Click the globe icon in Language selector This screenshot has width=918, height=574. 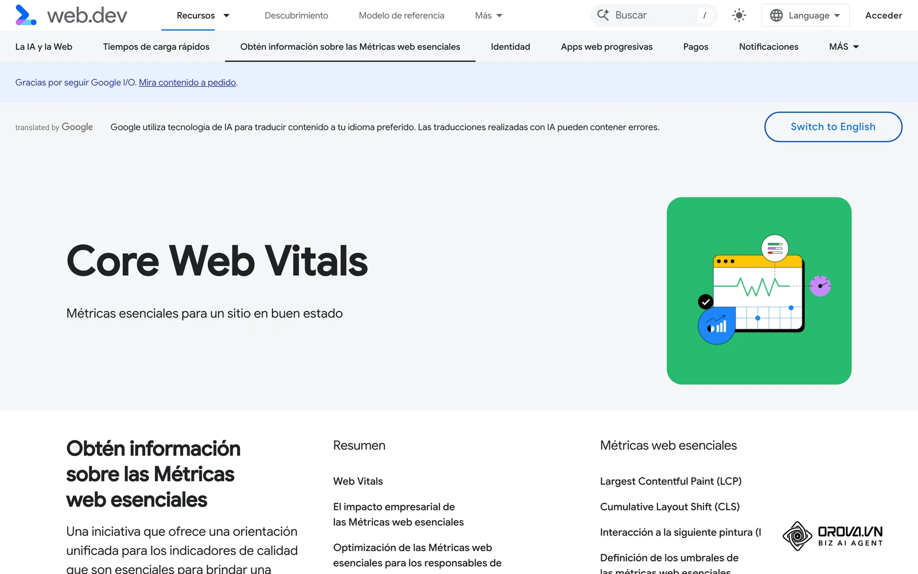point(776,15)
